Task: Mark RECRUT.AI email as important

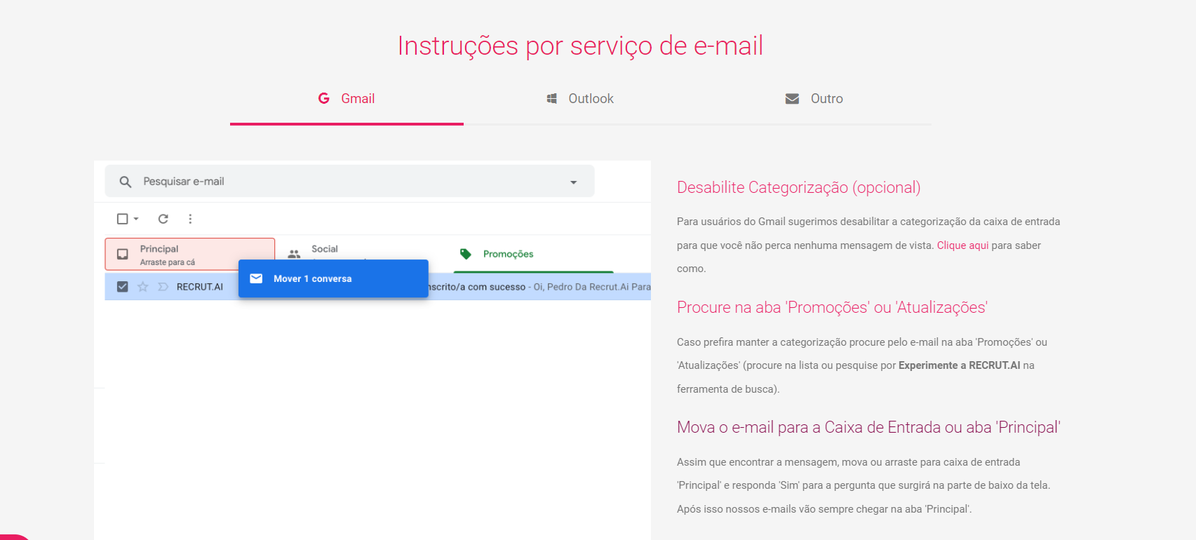Action: pos(163,287)
